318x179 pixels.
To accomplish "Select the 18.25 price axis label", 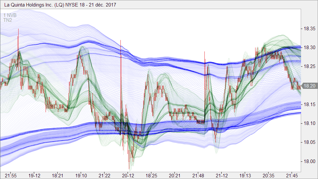I will tap(310, 66).
